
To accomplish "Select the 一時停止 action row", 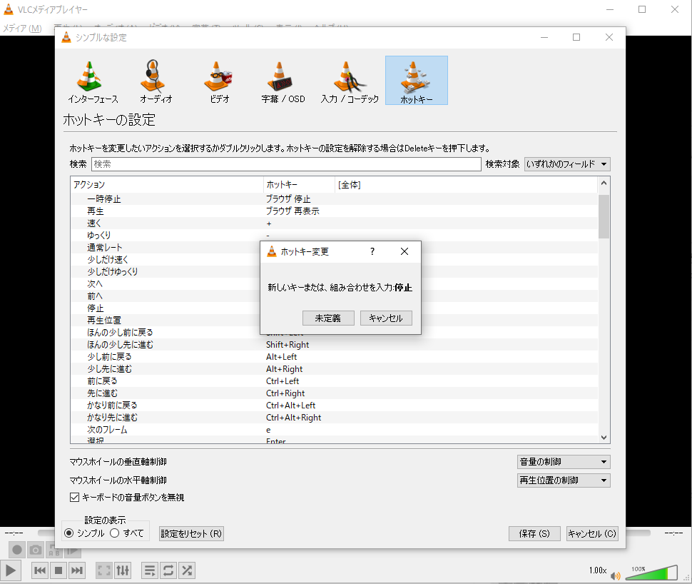I will point(334,198).
